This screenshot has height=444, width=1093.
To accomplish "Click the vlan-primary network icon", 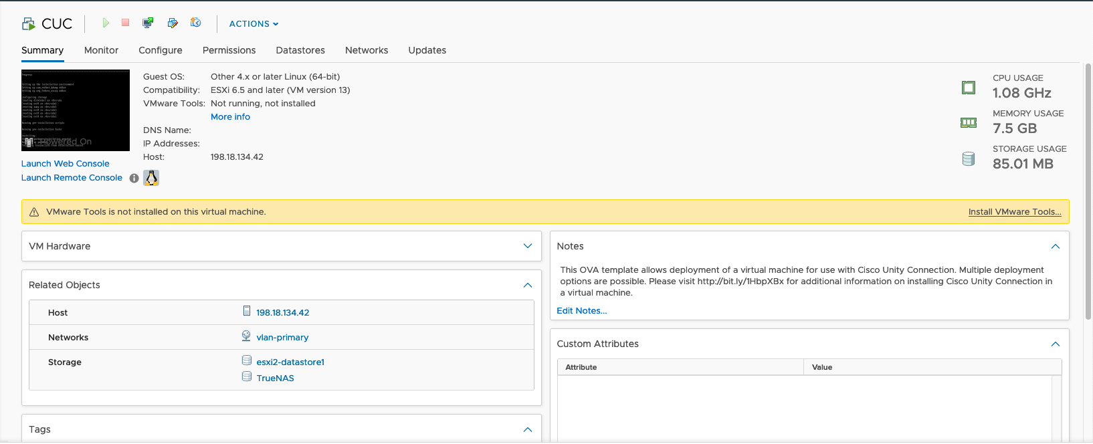I will 246,336.
